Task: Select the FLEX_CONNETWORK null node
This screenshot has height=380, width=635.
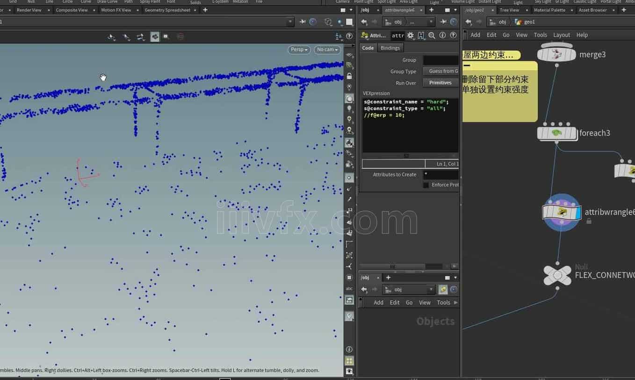Action: (557, 275)
